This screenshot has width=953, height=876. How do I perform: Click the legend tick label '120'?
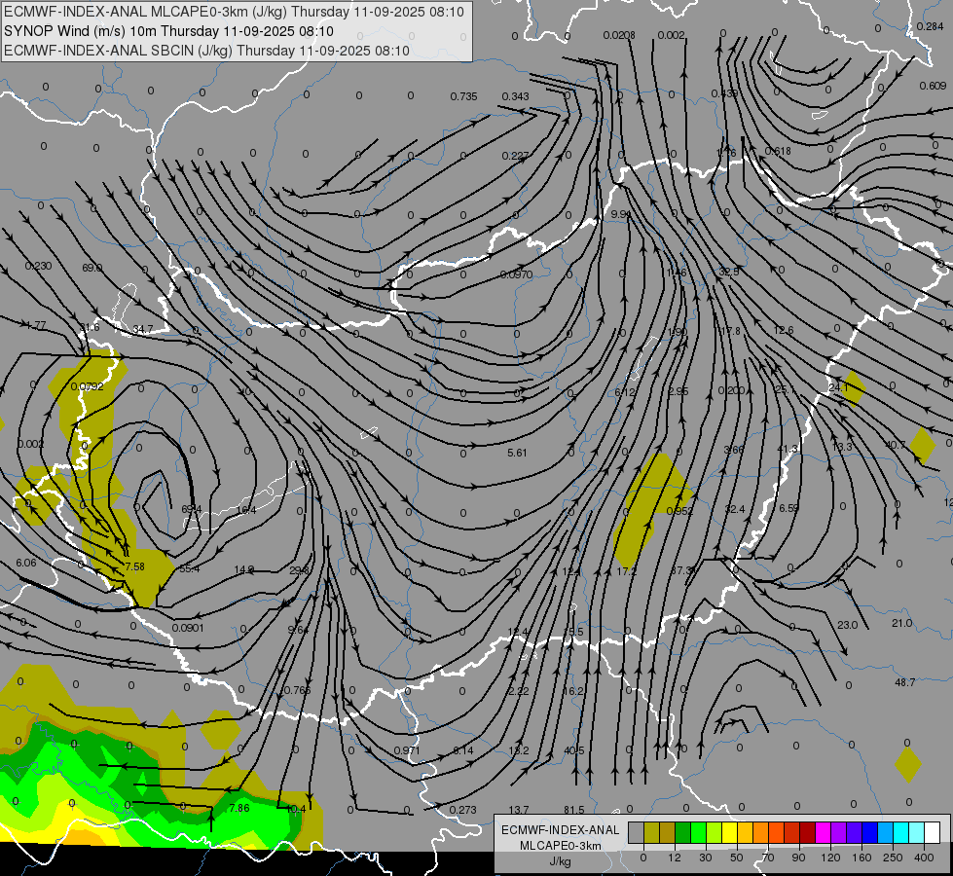tap(830, 858)
